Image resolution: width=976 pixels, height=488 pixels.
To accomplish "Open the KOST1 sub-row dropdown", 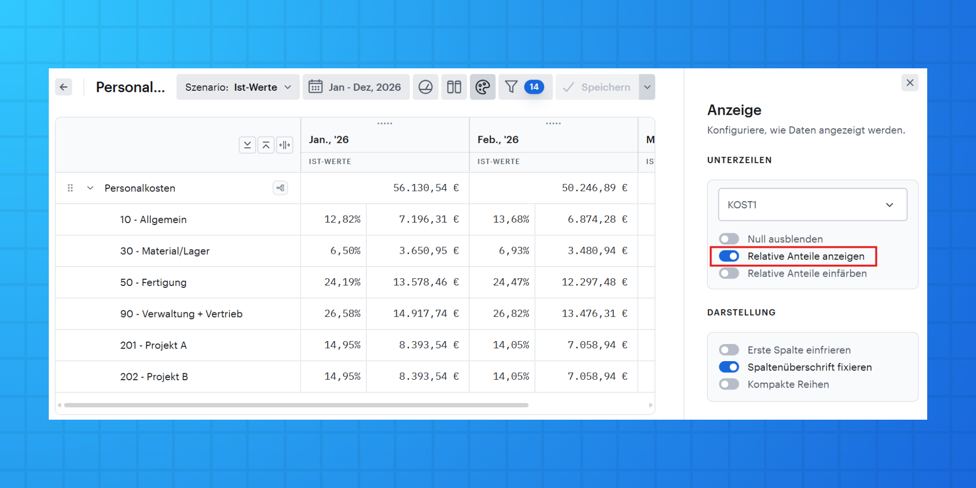I will (x=813, y=204).
